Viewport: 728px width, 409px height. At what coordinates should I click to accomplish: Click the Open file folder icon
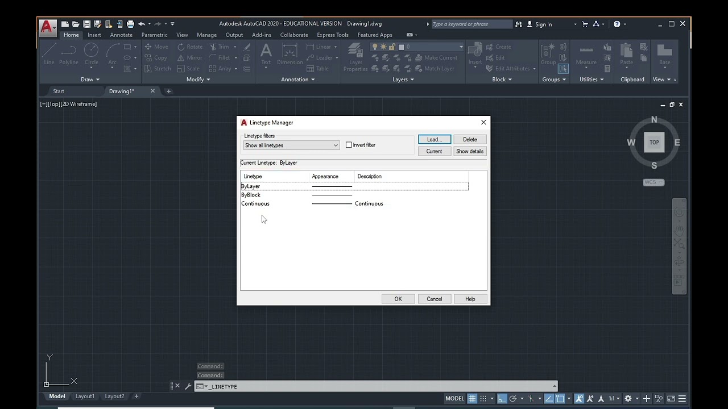(76, 24)
